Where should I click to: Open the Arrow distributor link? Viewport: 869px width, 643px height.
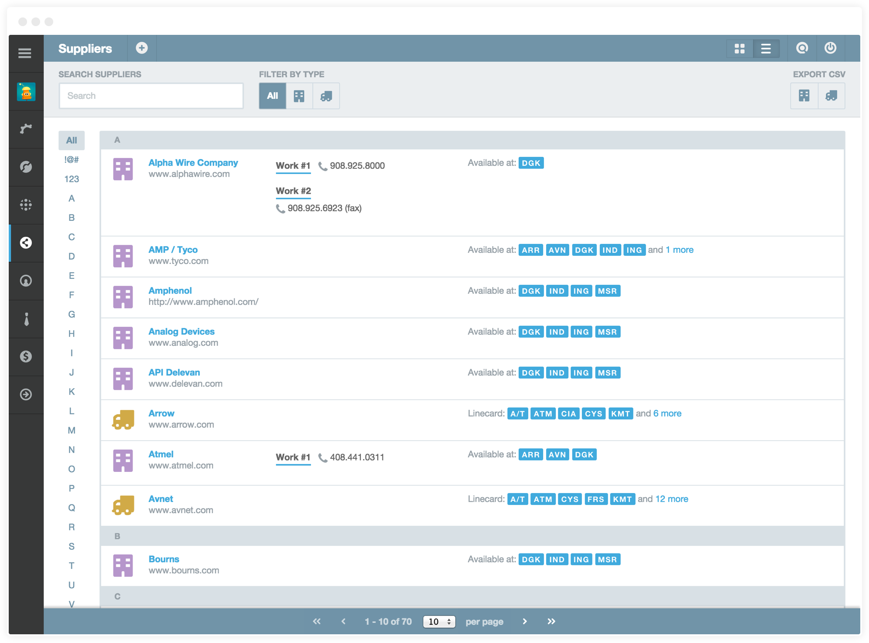(161, 413)
